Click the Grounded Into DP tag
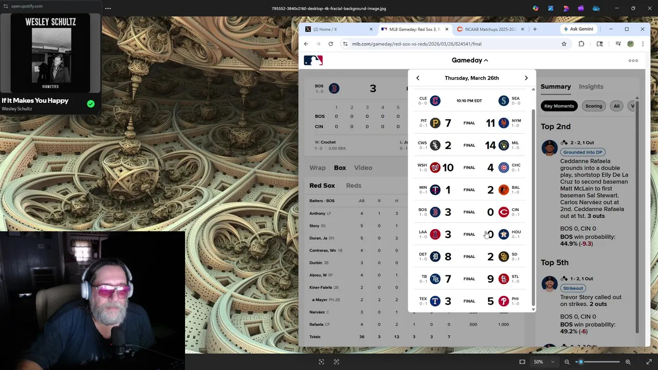This screenshot has width=658, height=370. point(582,152)
